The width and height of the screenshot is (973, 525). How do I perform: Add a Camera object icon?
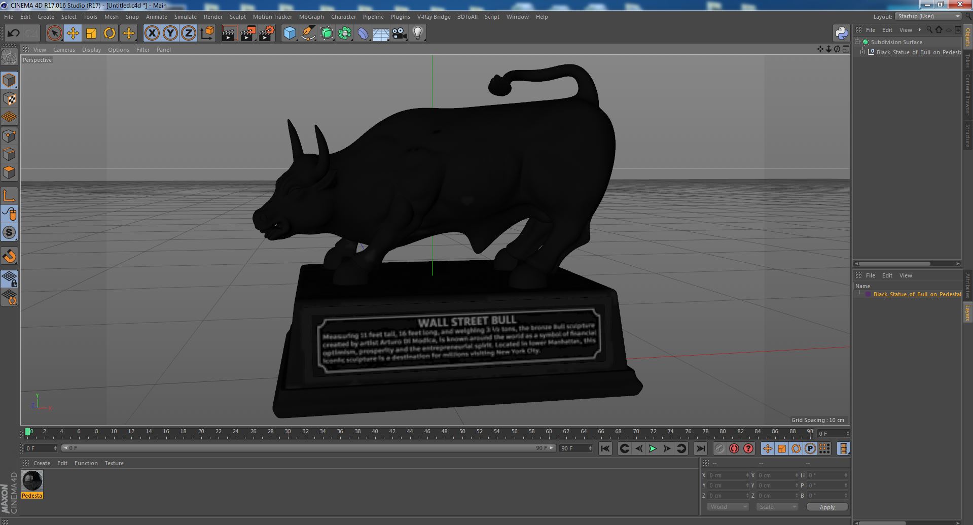pyautogui.click(x=399, y=33)
